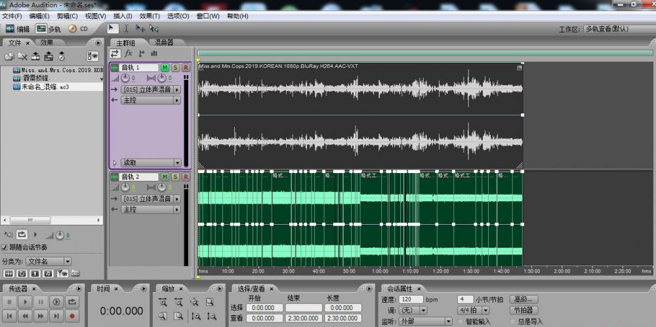Image resolution: width=656 pixels, height=327 pixels.
Task: Open the 调 (无) key dropdown
Action: pyautogui.click(x=413, y=310)
